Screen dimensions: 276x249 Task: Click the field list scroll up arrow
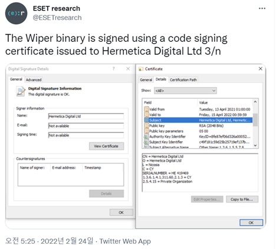pyautogui.click(x=255, y=102)
